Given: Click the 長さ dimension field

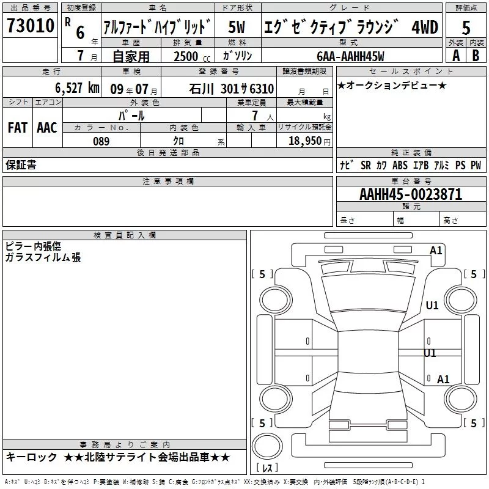Looking at the screenshot, I should pos(364,220).
